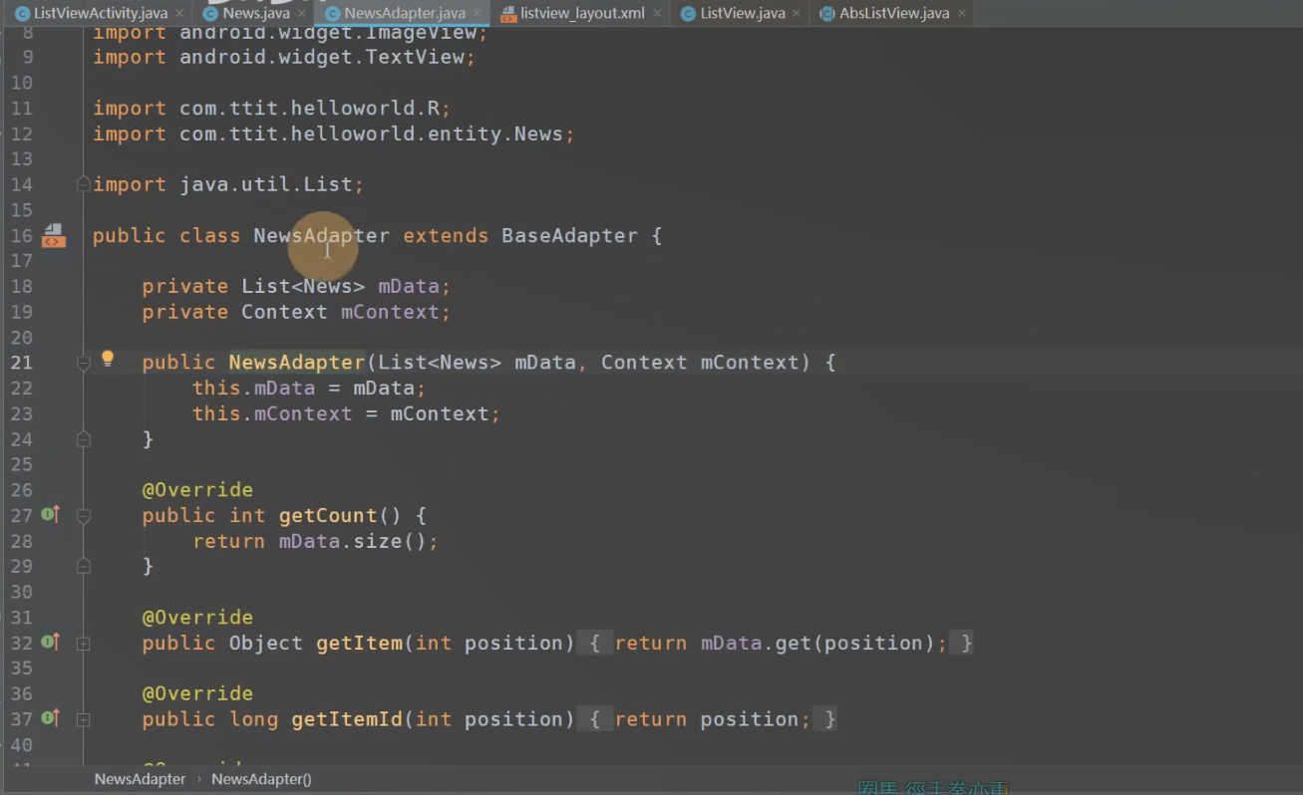Click the NewsAdapter class breadcrumb
This screenshot has height=795, width=1303.
[140, 779]
